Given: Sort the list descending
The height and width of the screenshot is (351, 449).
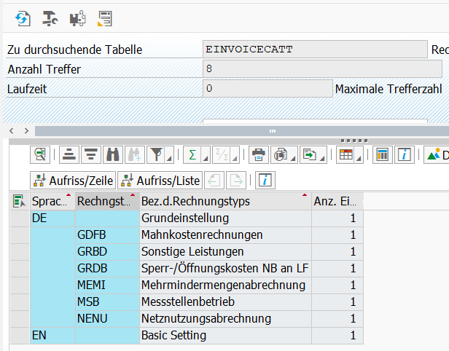Looking at the screenshot, I should click(x=90, y=154).
